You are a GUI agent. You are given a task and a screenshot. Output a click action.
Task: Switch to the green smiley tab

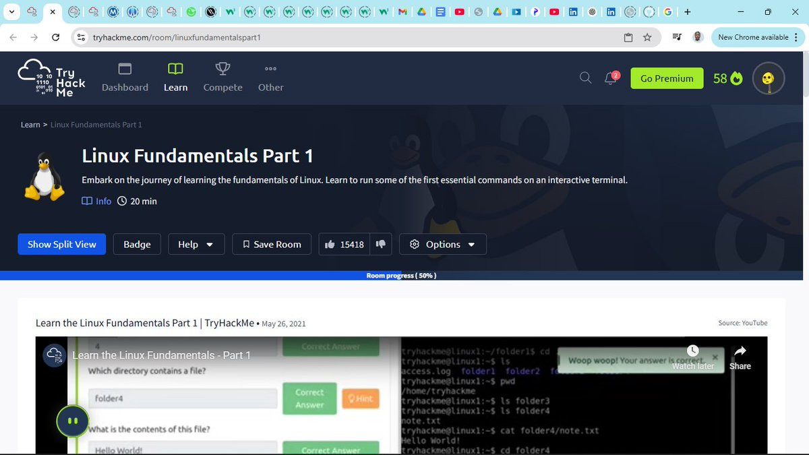pyautogui.click(x=191, y=11)
